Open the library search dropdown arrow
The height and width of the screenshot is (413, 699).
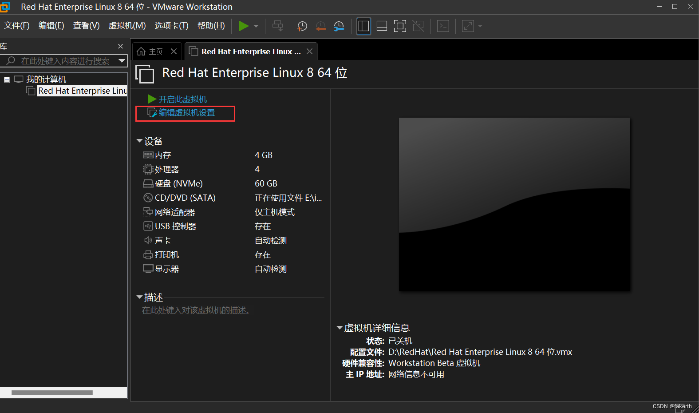click(122, 61)
